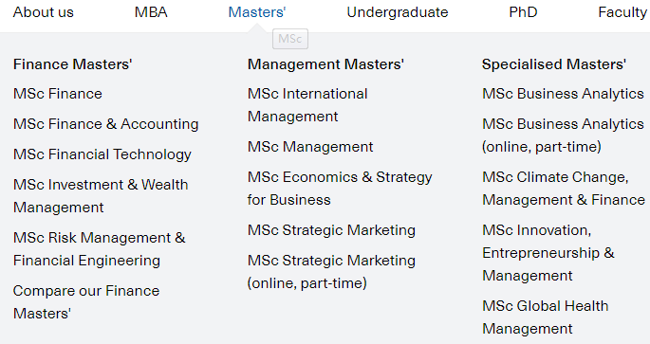The width and height of the screenshot is (650, 344).
Task: Open MSc Business Analytics link
Action: tap(563, 94)
